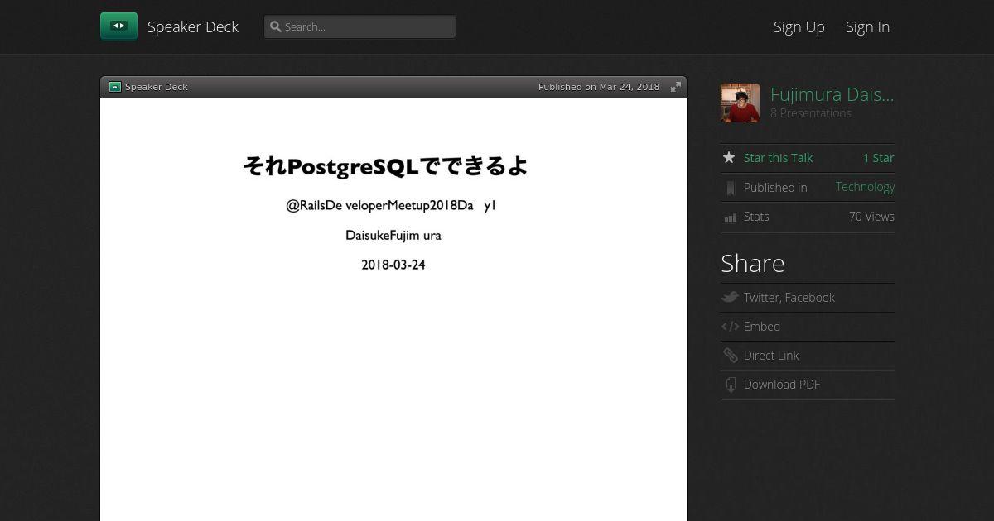Open the Technology category link
Screen dimensions: 994x521
point(865,187)
